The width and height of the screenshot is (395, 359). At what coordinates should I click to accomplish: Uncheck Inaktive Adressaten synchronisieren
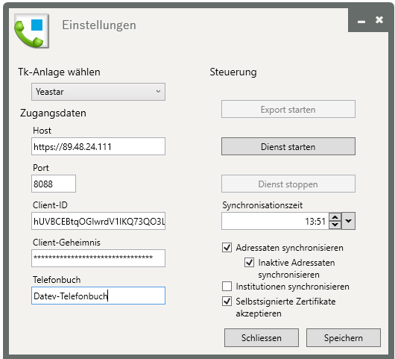(x=249, y=263)
